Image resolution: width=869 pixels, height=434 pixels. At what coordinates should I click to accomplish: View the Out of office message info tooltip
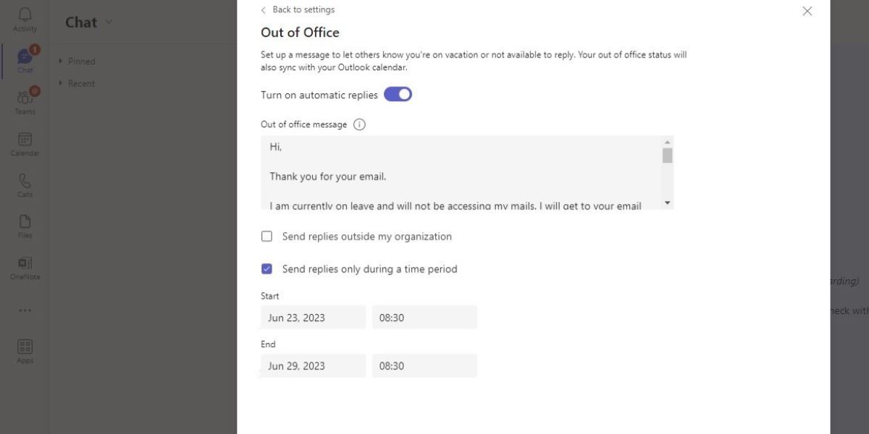359,124
